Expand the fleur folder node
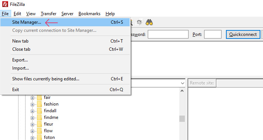Viewport: 263px width, 140px height. tap(32, 124)
